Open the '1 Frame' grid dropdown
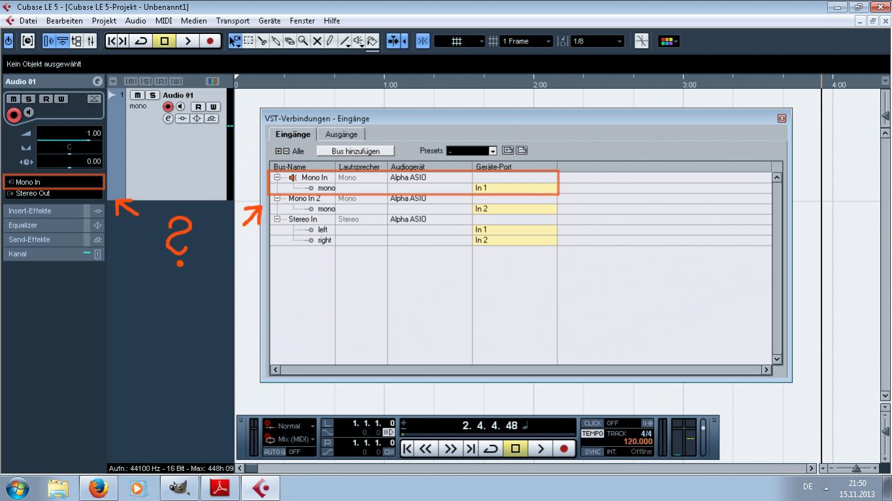This screenshot has width=892, height=501. pyautogui.click(x=527, y=41)
